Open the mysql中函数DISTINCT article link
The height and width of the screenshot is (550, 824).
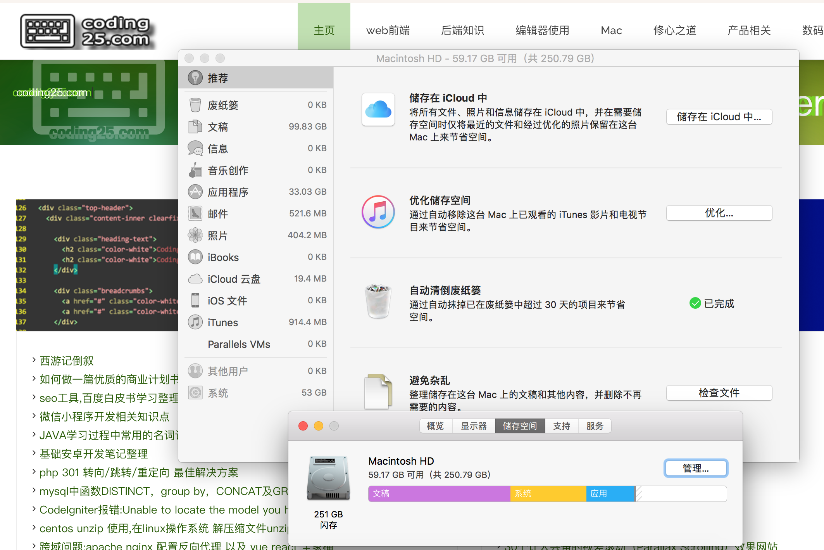[x=164, y=491]
